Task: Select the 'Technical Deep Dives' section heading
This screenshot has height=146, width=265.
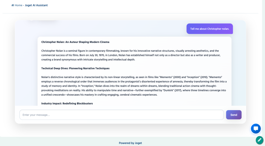Action: tap(75, 68)
